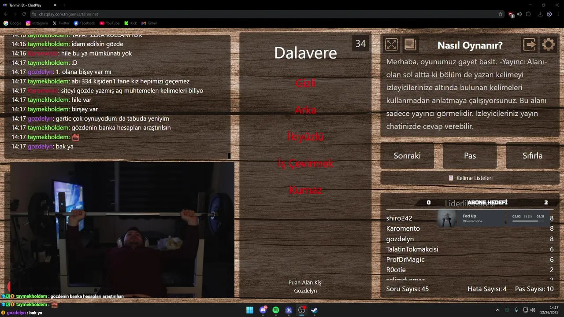Open the Gmail bookmark

(x=149, y=23)
